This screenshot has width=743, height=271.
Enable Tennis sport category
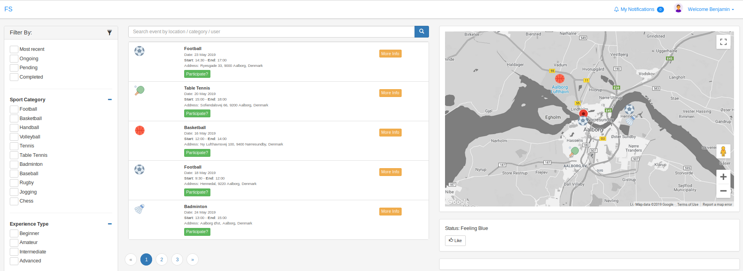coord(14,146)
